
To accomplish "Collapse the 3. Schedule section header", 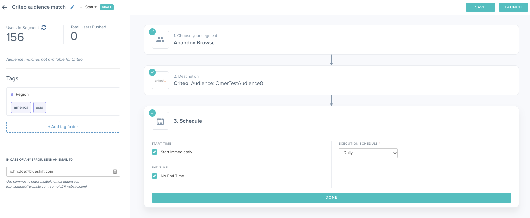I will point(331,121).
